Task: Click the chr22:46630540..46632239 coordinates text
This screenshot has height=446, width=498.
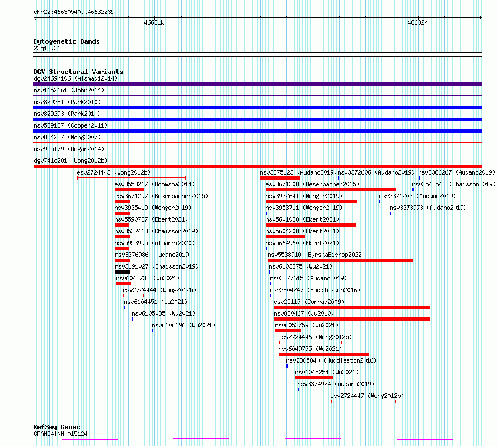Action: [74, 12]
